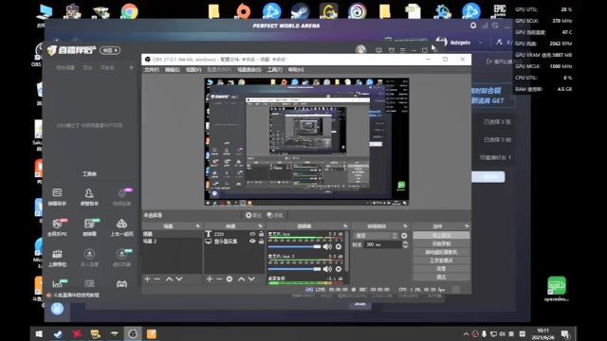The width and height of the screenshot is (607, 341).
Task: Click the 停止推流 stop streaming button
Action: [441, 236]
